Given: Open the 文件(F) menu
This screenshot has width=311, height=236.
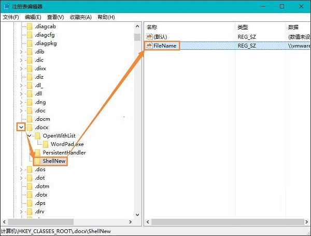Looking at the screenshot, I should [11, 17].
